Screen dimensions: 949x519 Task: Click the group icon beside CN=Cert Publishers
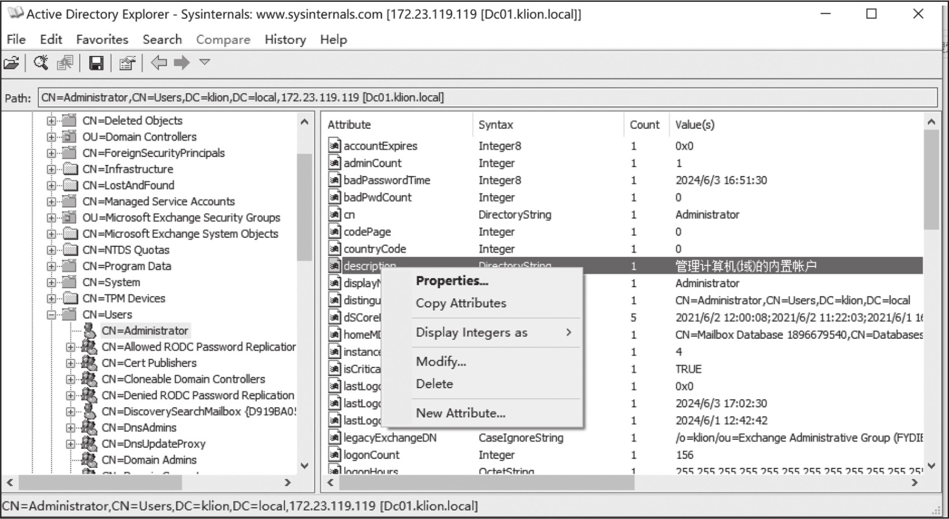pos(89,363)
